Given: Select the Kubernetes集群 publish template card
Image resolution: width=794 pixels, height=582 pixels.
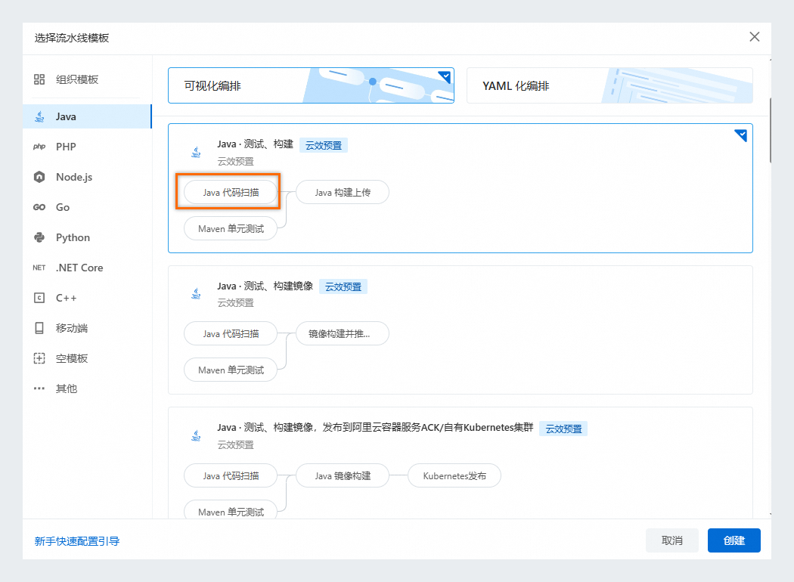Looking at the screenshot, I should 461,463.
